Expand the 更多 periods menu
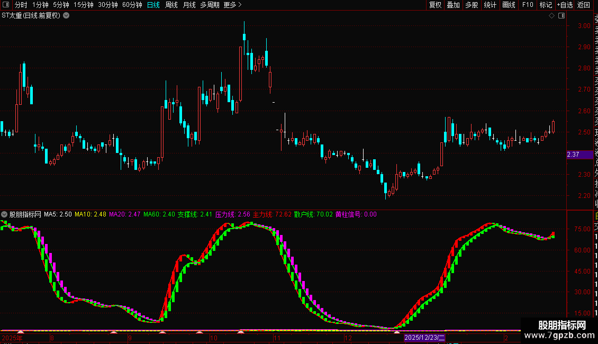The image size is (598, 344). 232,5
